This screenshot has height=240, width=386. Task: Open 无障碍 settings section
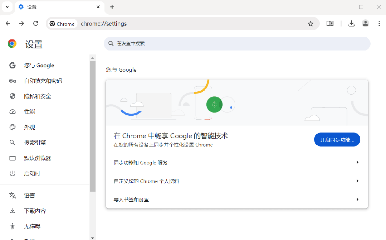click(x=45, y=226)
